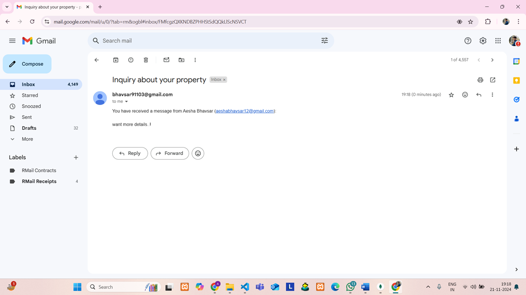Mark the email as unread
This screenshot has height=295, width=526.
(x=166, y=60)
